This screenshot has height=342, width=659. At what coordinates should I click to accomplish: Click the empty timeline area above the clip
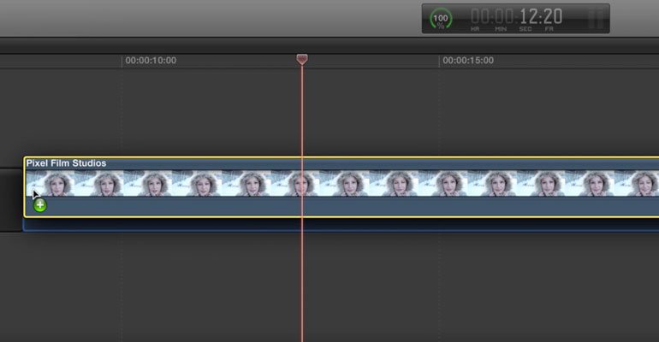pyautogui.click(x=329, y=111)
